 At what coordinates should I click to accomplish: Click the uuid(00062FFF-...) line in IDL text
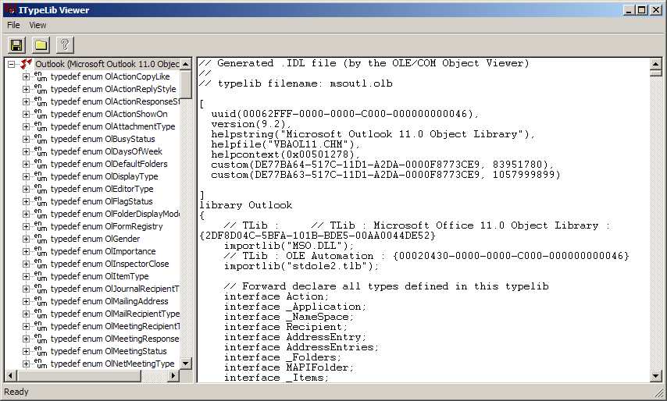click(345, 114)
